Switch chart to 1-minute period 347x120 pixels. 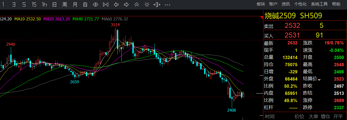coord(3,4)
